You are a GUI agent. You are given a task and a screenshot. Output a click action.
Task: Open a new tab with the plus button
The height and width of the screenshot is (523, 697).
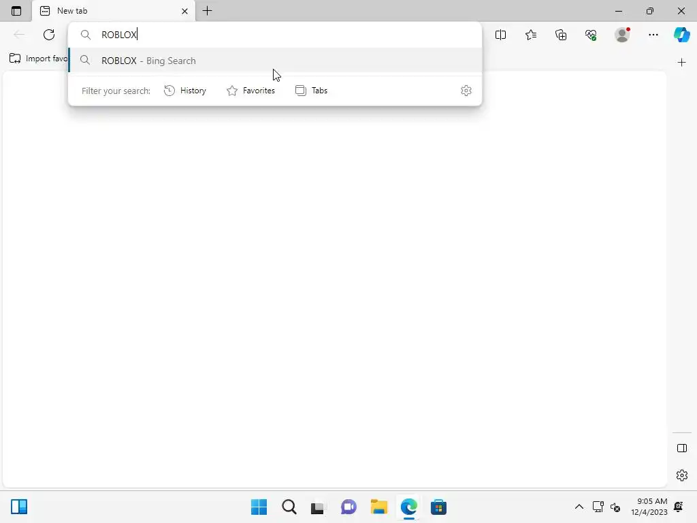(207, 11)
